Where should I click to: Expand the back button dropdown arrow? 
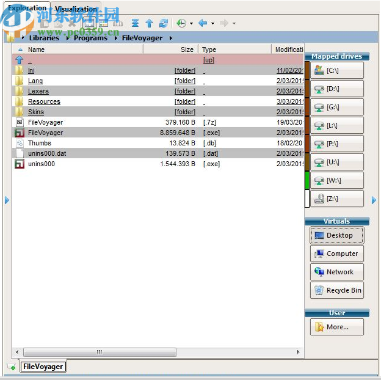coord(213,23)
